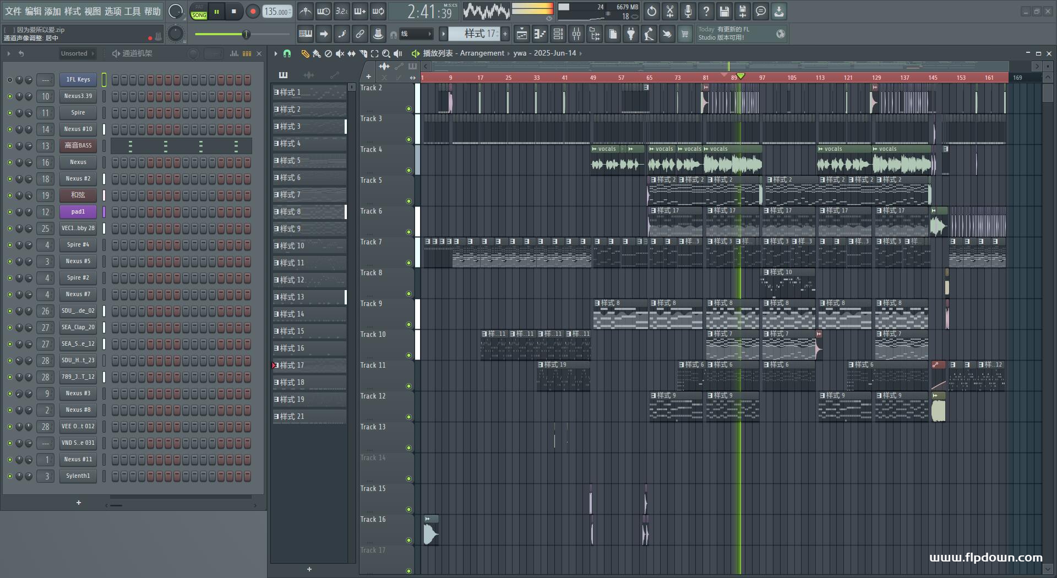Click the microphone one-click recording icon
This screenshot has height=578, width=1057.
(688, 11)
